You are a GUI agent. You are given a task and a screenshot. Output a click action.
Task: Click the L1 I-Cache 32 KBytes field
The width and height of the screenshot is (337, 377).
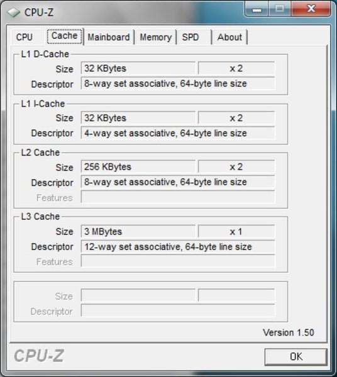[x=138, y=118]
